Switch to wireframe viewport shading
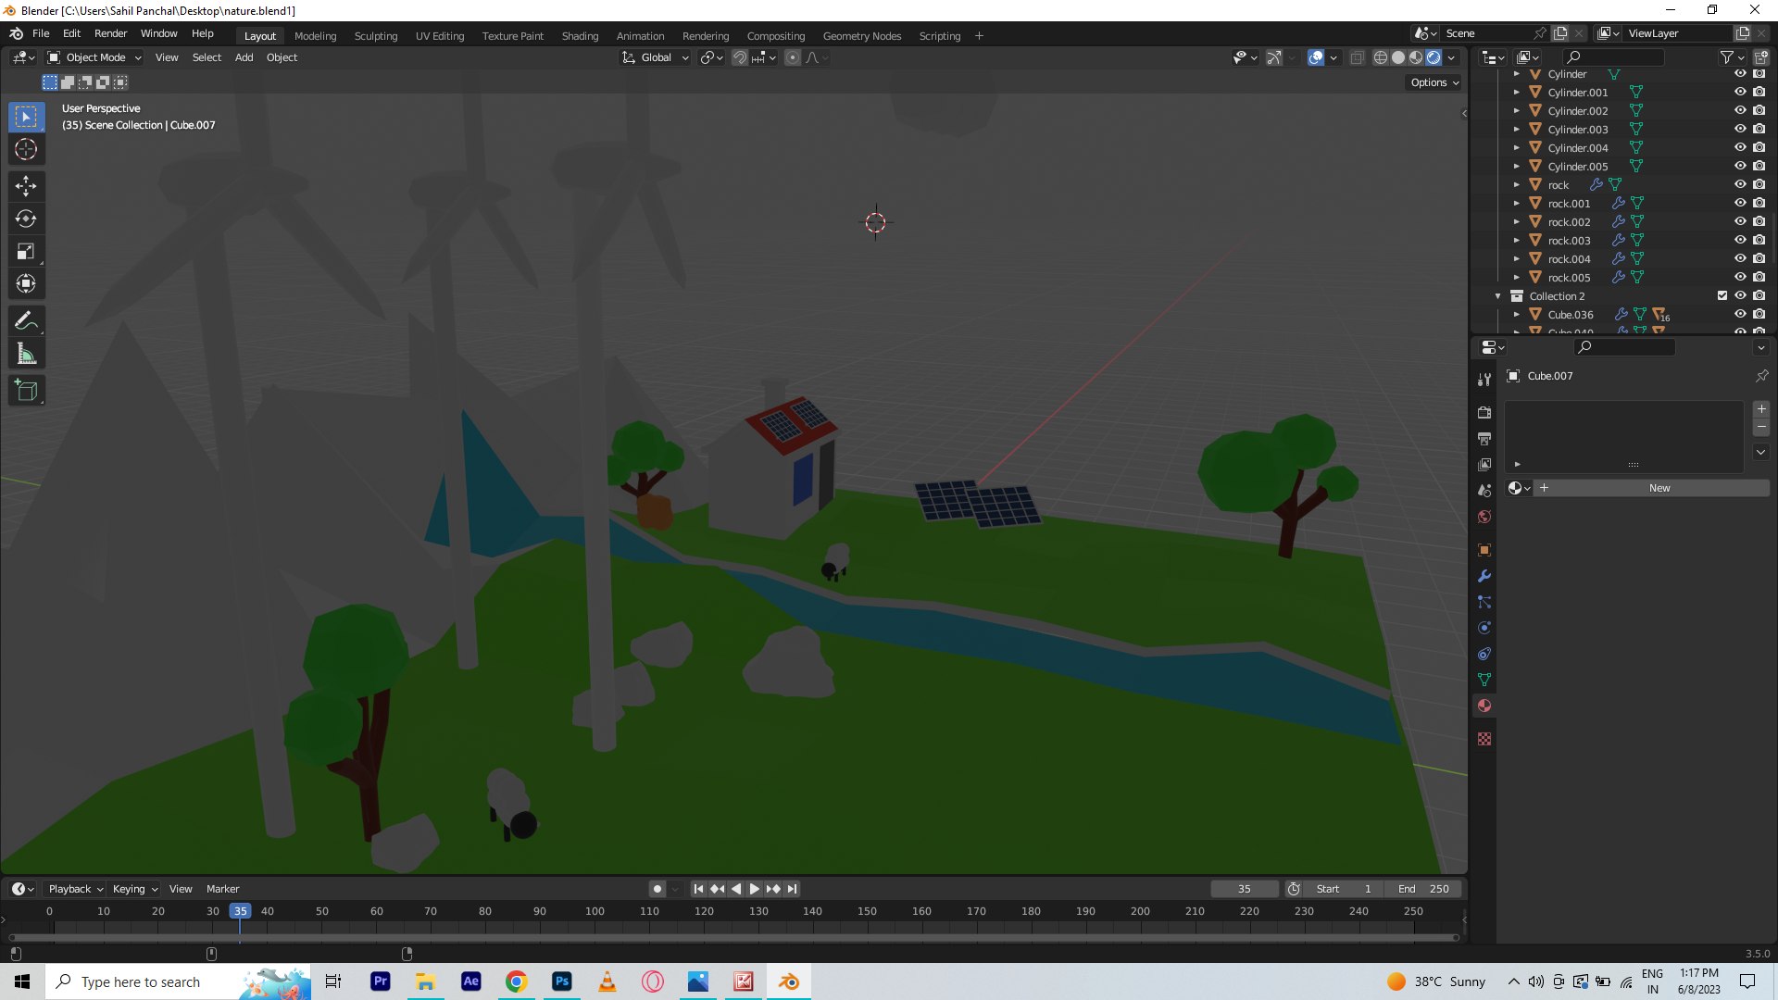 [1381, 57]
